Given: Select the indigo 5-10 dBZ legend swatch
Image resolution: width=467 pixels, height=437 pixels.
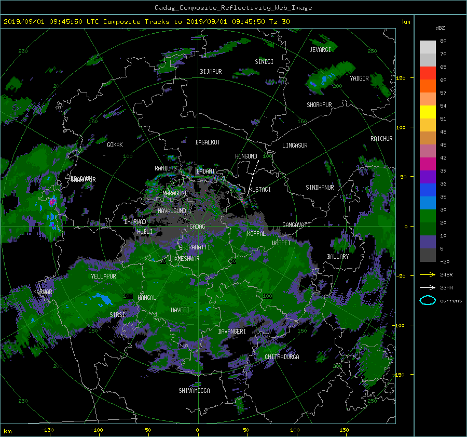Looking at the screenshot, I should pos(428,242).
